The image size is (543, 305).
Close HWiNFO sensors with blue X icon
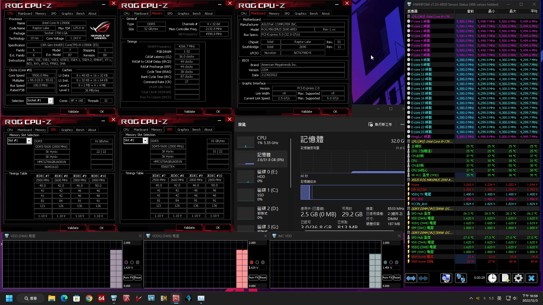coord(531,278)
